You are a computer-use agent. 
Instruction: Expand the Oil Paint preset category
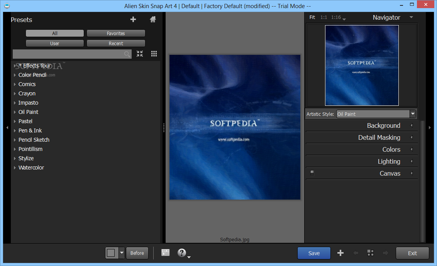(15, 112)
